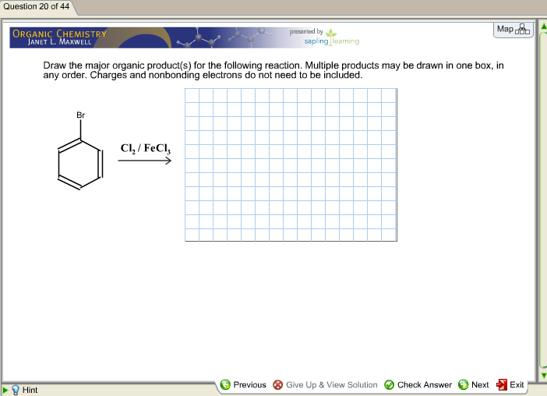The image size is (547, 396).
Task: Click the red Give Up icon
Action: 277,384
